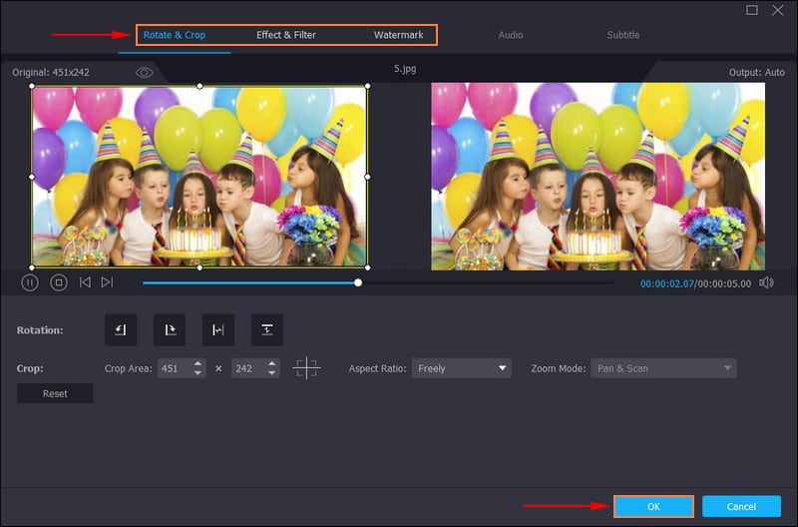798x527 pixels.
Task: Click the playback progress slider handle
Action: [358, 282]
